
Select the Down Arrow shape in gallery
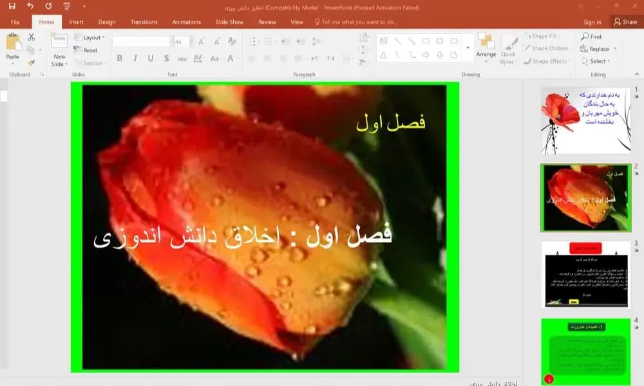click(x=440, y=55)
